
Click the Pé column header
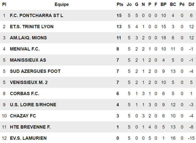tap(182, 4)
